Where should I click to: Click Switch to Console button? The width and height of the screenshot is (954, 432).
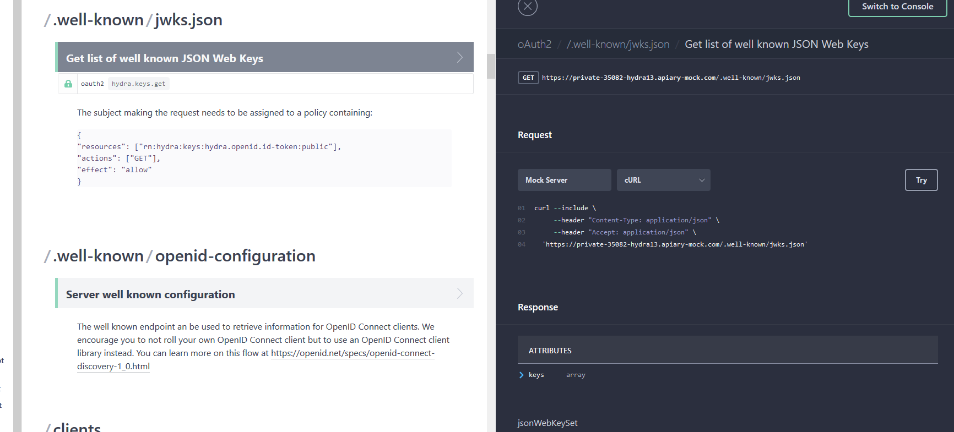tap(898, 7)
